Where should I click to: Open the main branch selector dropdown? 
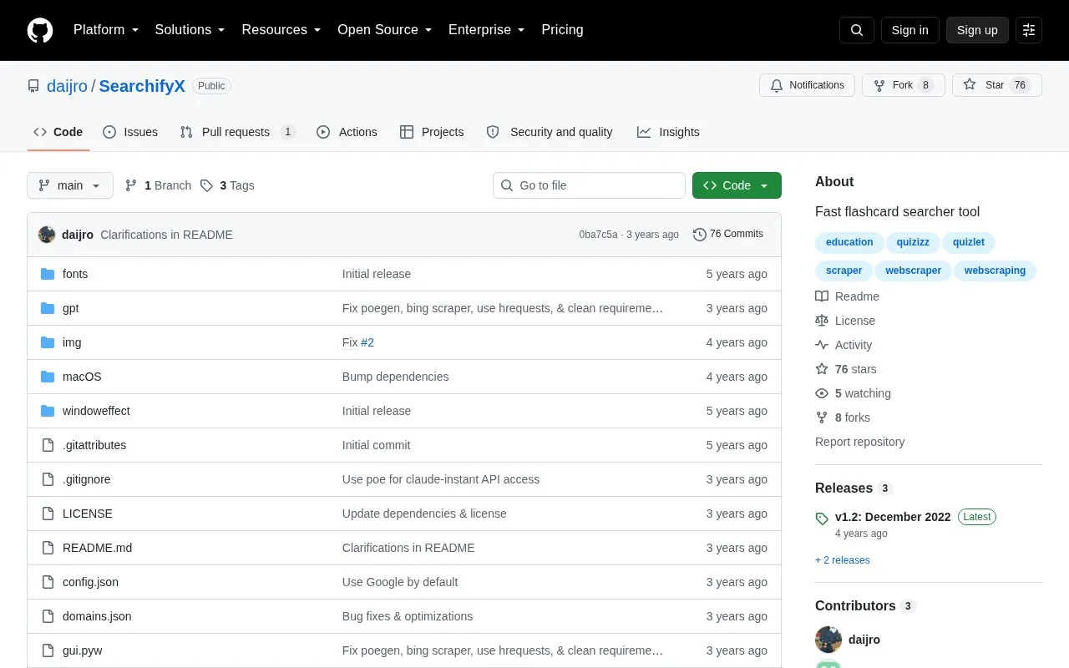point(70,185)
